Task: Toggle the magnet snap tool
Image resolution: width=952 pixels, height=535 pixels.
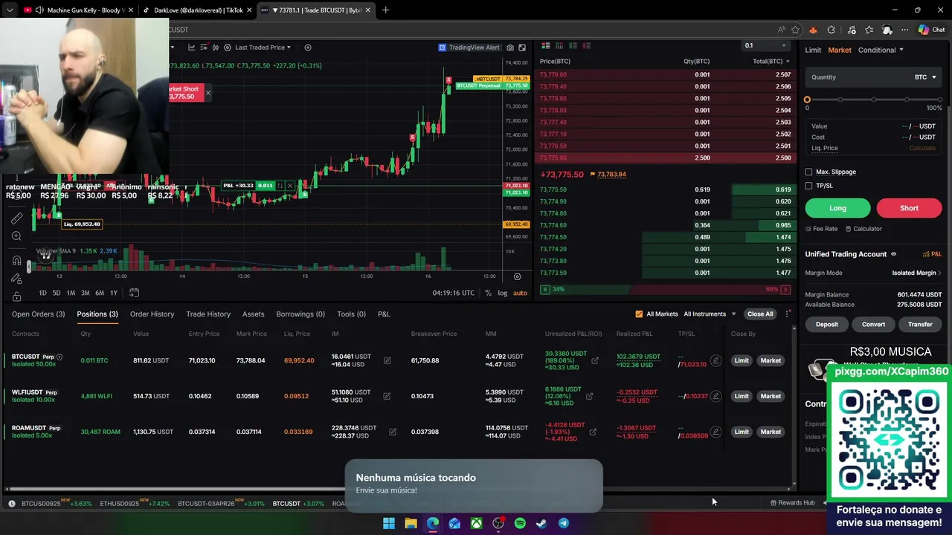Action: click(x=16, y=260)
